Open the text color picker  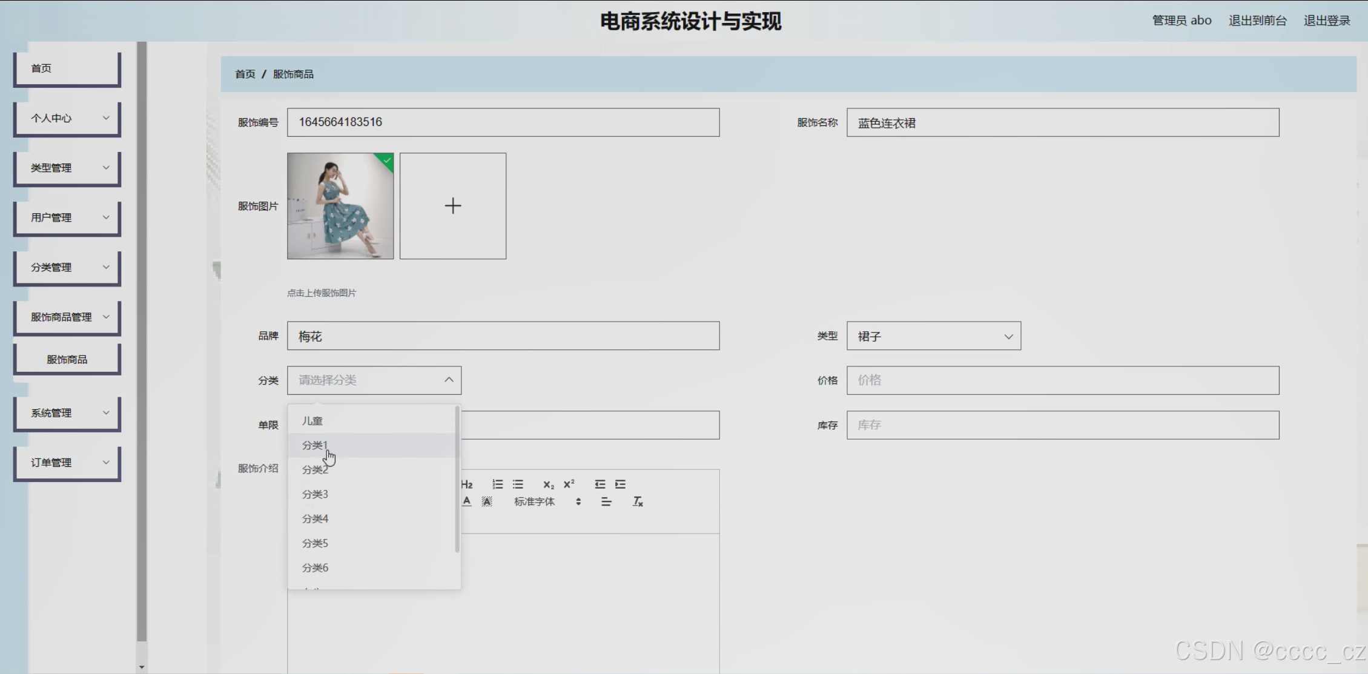tap(466, 501)
